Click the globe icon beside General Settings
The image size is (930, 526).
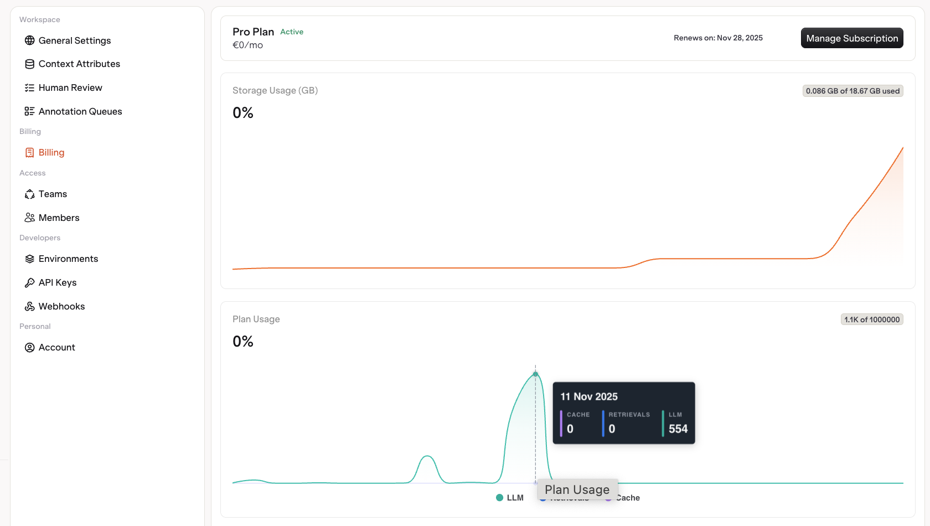point(29,40)
